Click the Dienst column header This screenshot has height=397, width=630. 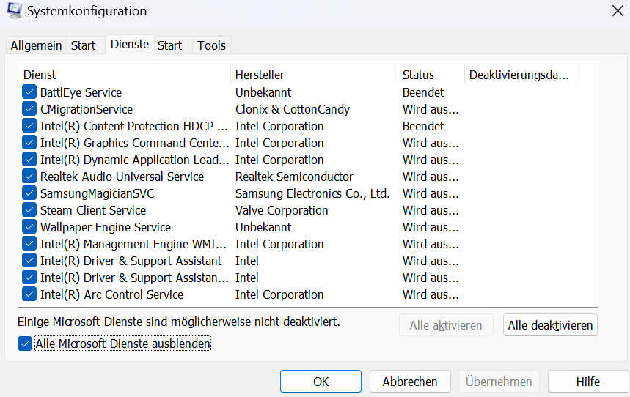click(x=123, y=75)
